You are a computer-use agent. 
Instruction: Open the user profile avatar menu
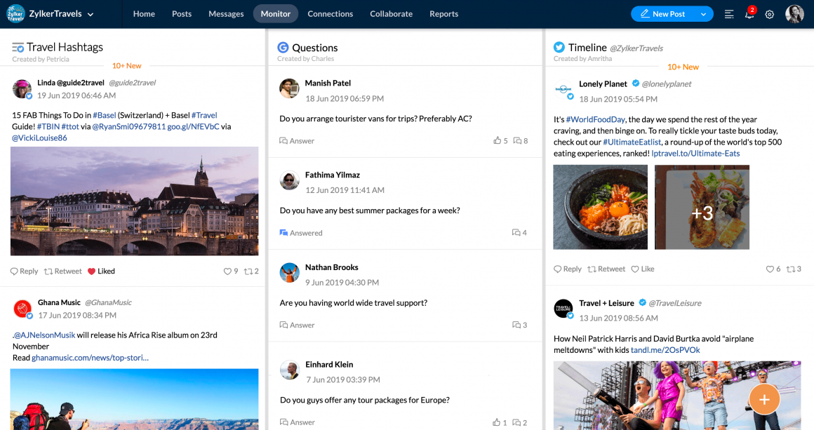click(x=794, y=14)
